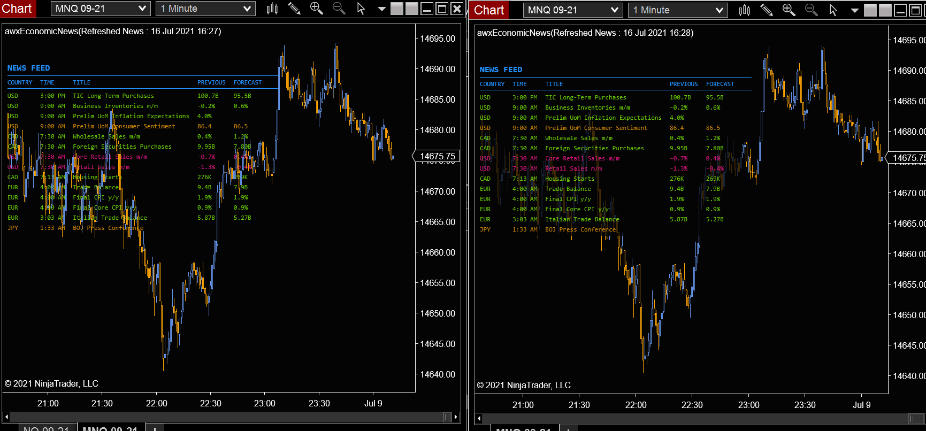Open bar type icon in right chart toolbar
926x431 pixels.
[745, 10]
